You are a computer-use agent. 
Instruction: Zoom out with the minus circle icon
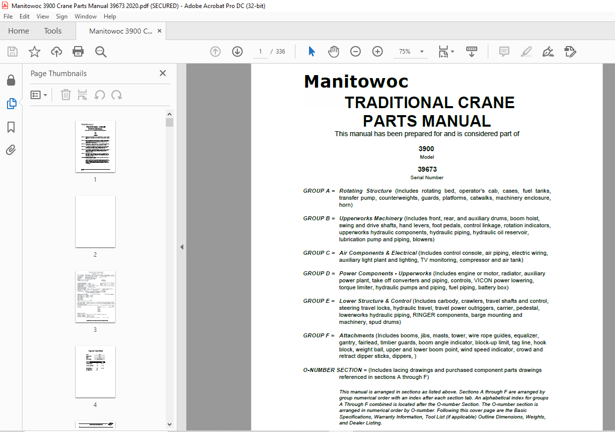356,52
